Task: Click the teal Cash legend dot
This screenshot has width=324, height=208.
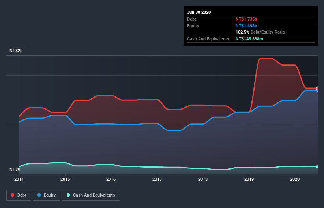Action: click(68, 195)
